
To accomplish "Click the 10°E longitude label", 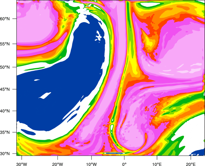I will pyautogui.click(x=157, y=164).
